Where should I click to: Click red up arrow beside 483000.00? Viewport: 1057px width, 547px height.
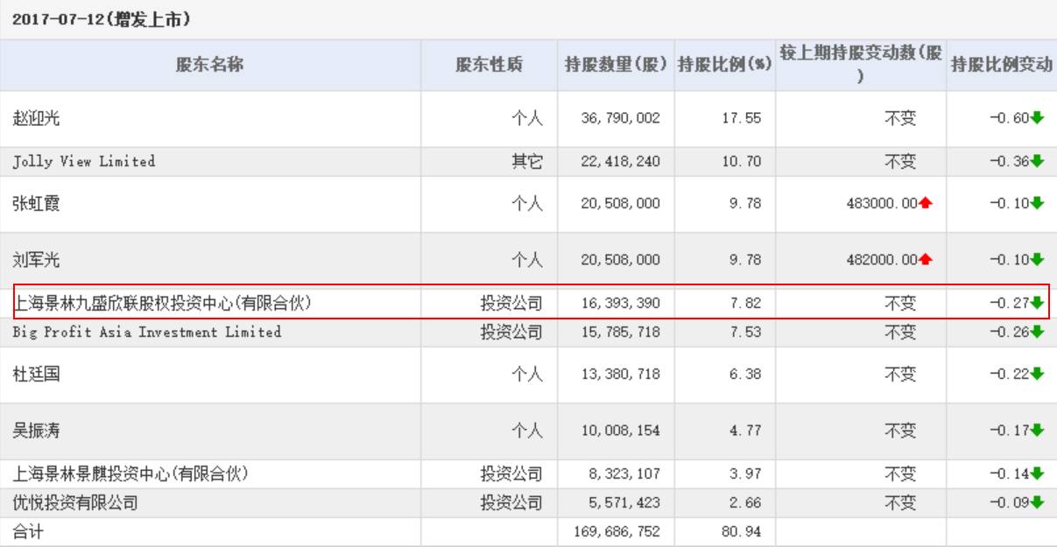tap(926, 203)
